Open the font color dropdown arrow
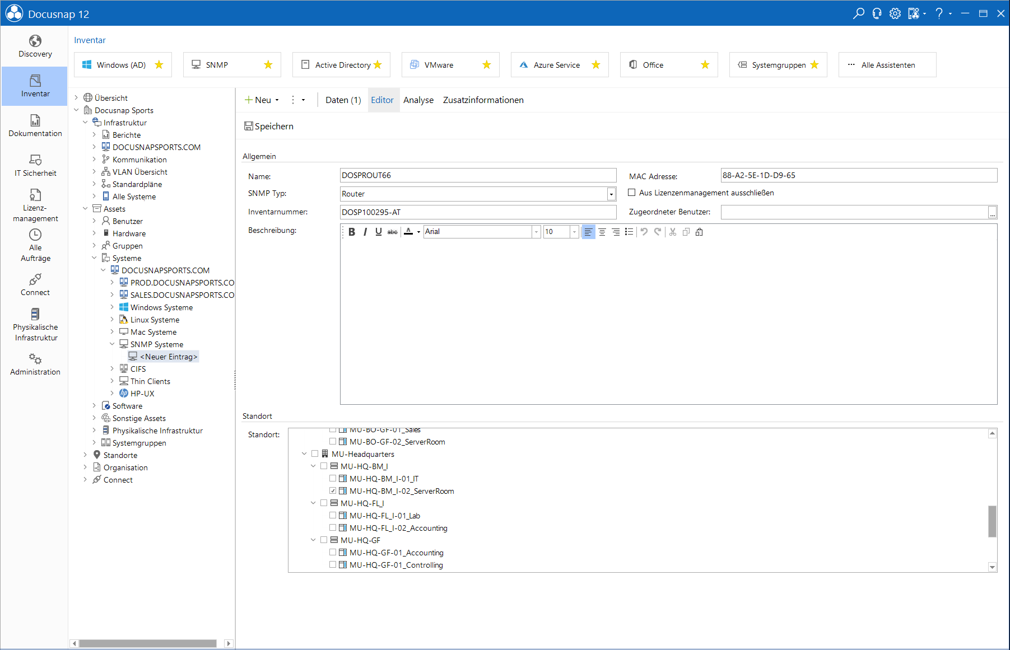Viewport: 1010px width, 650px height. [418, 232]
